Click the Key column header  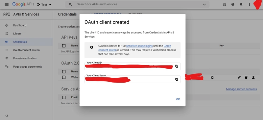click(221, 46)
